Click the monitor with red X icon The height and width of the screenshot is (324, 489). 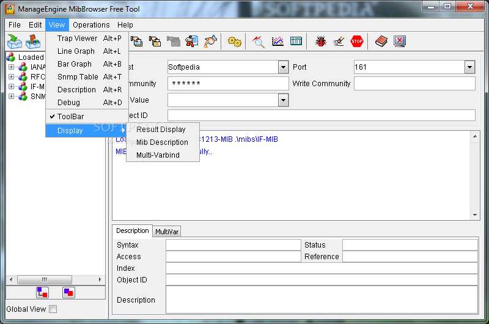(400, 41)
